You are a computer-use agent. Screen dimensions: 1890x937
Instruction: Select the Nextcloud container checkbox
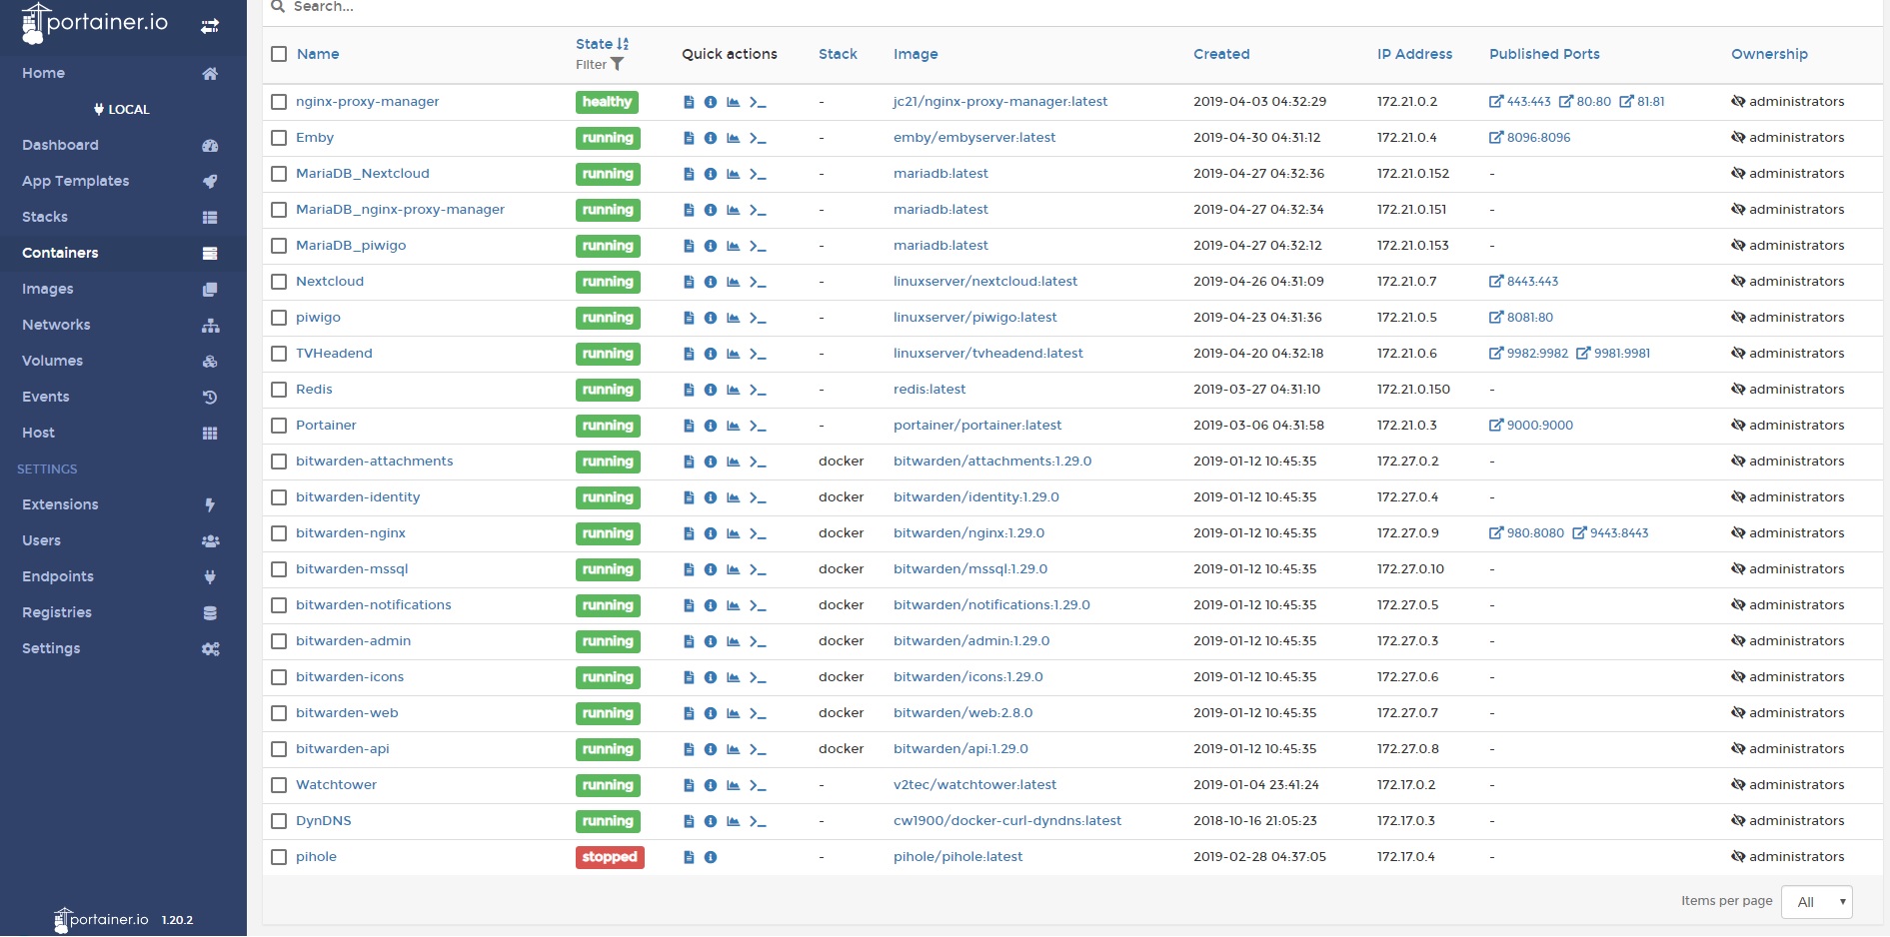click(279, 282)
